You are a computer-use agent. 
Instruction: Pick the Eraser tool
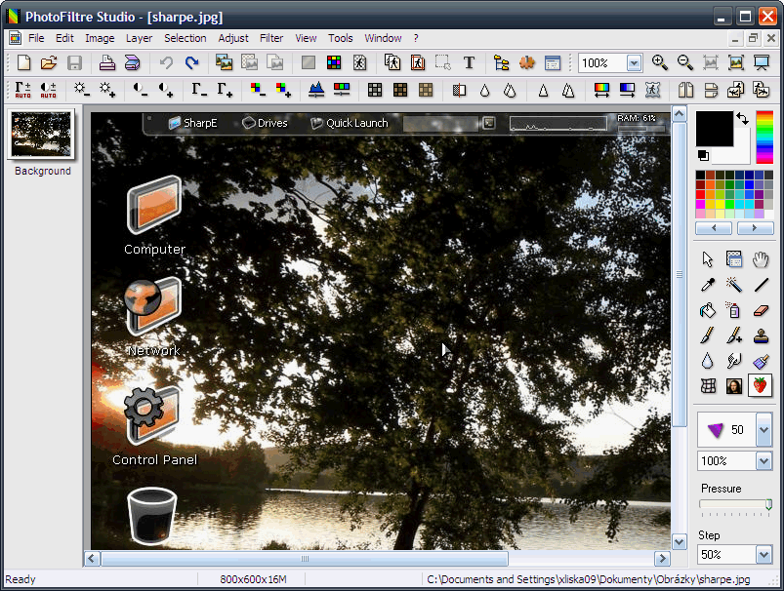click(761, 310)
